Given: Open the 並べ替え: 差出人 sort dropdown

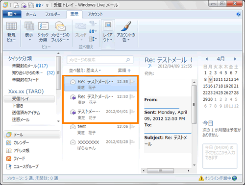Looking at the screenshot, I should pos(85,70).
